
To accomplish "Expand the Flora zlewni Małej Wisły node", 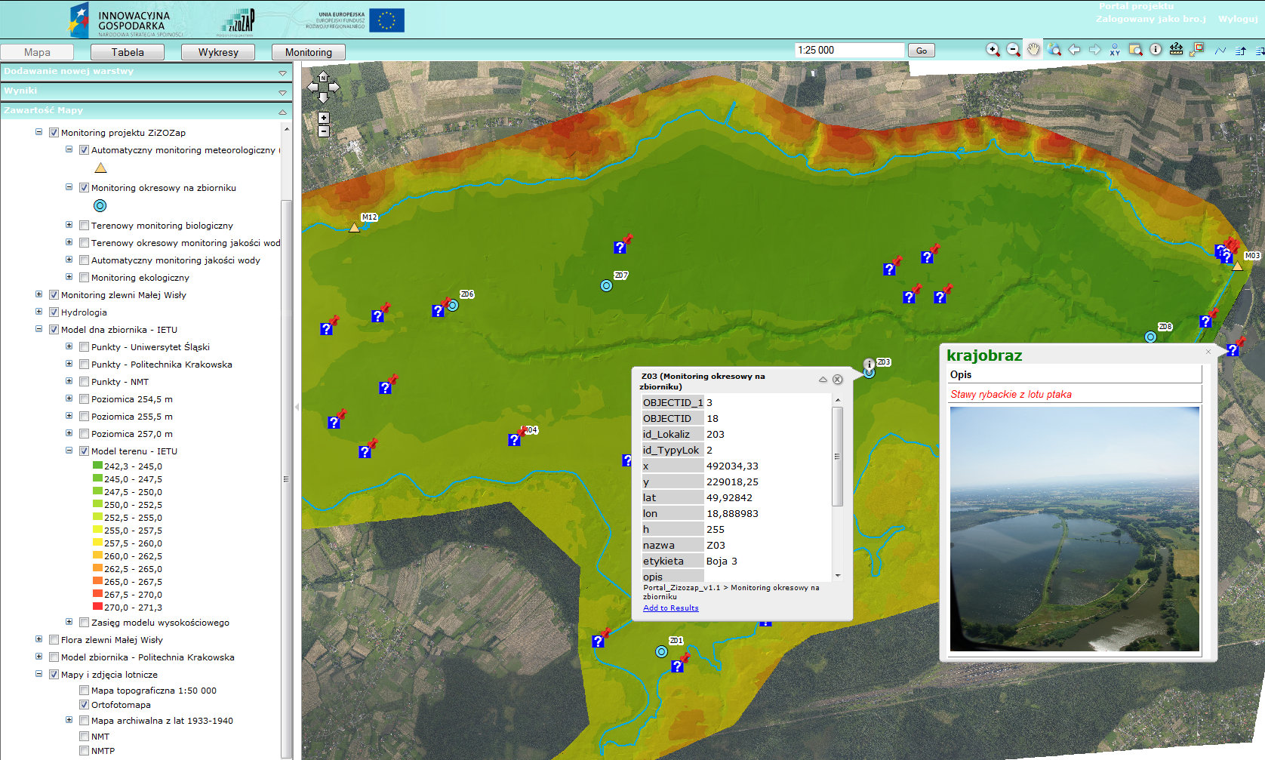I will [x=38, y=639].
